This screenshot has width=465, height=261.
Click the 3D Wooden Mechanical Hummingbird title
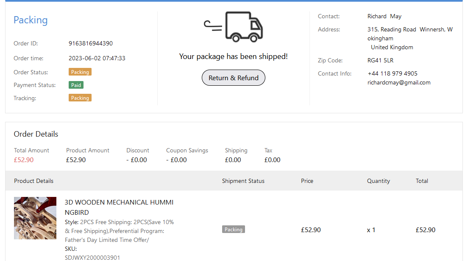tap(119, 207)
